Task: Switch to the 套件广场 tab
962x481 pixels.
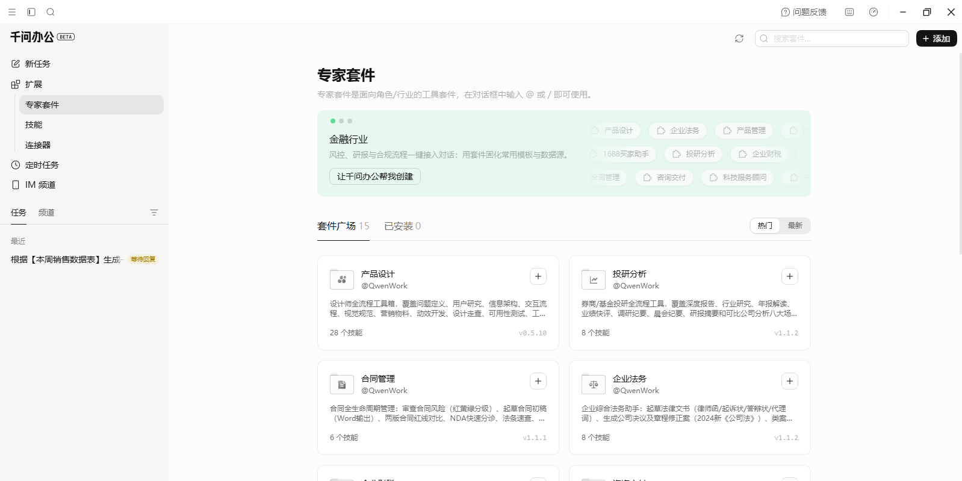Action: click(343, 226)
